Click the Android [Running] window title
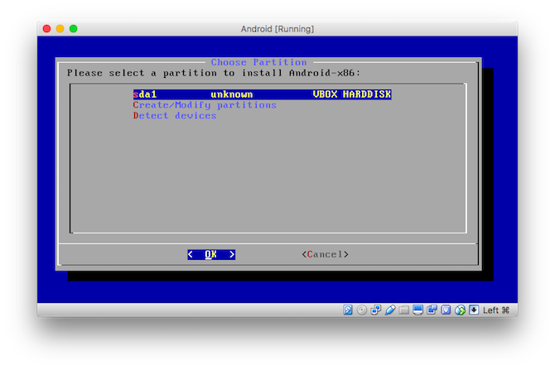The width and height of the screenshot is (555, 370). (x=277, y=29)
